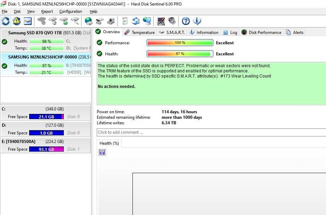Viewport: 326px width, 215px height.
Task: Open the Help menu
Action: 94,11
